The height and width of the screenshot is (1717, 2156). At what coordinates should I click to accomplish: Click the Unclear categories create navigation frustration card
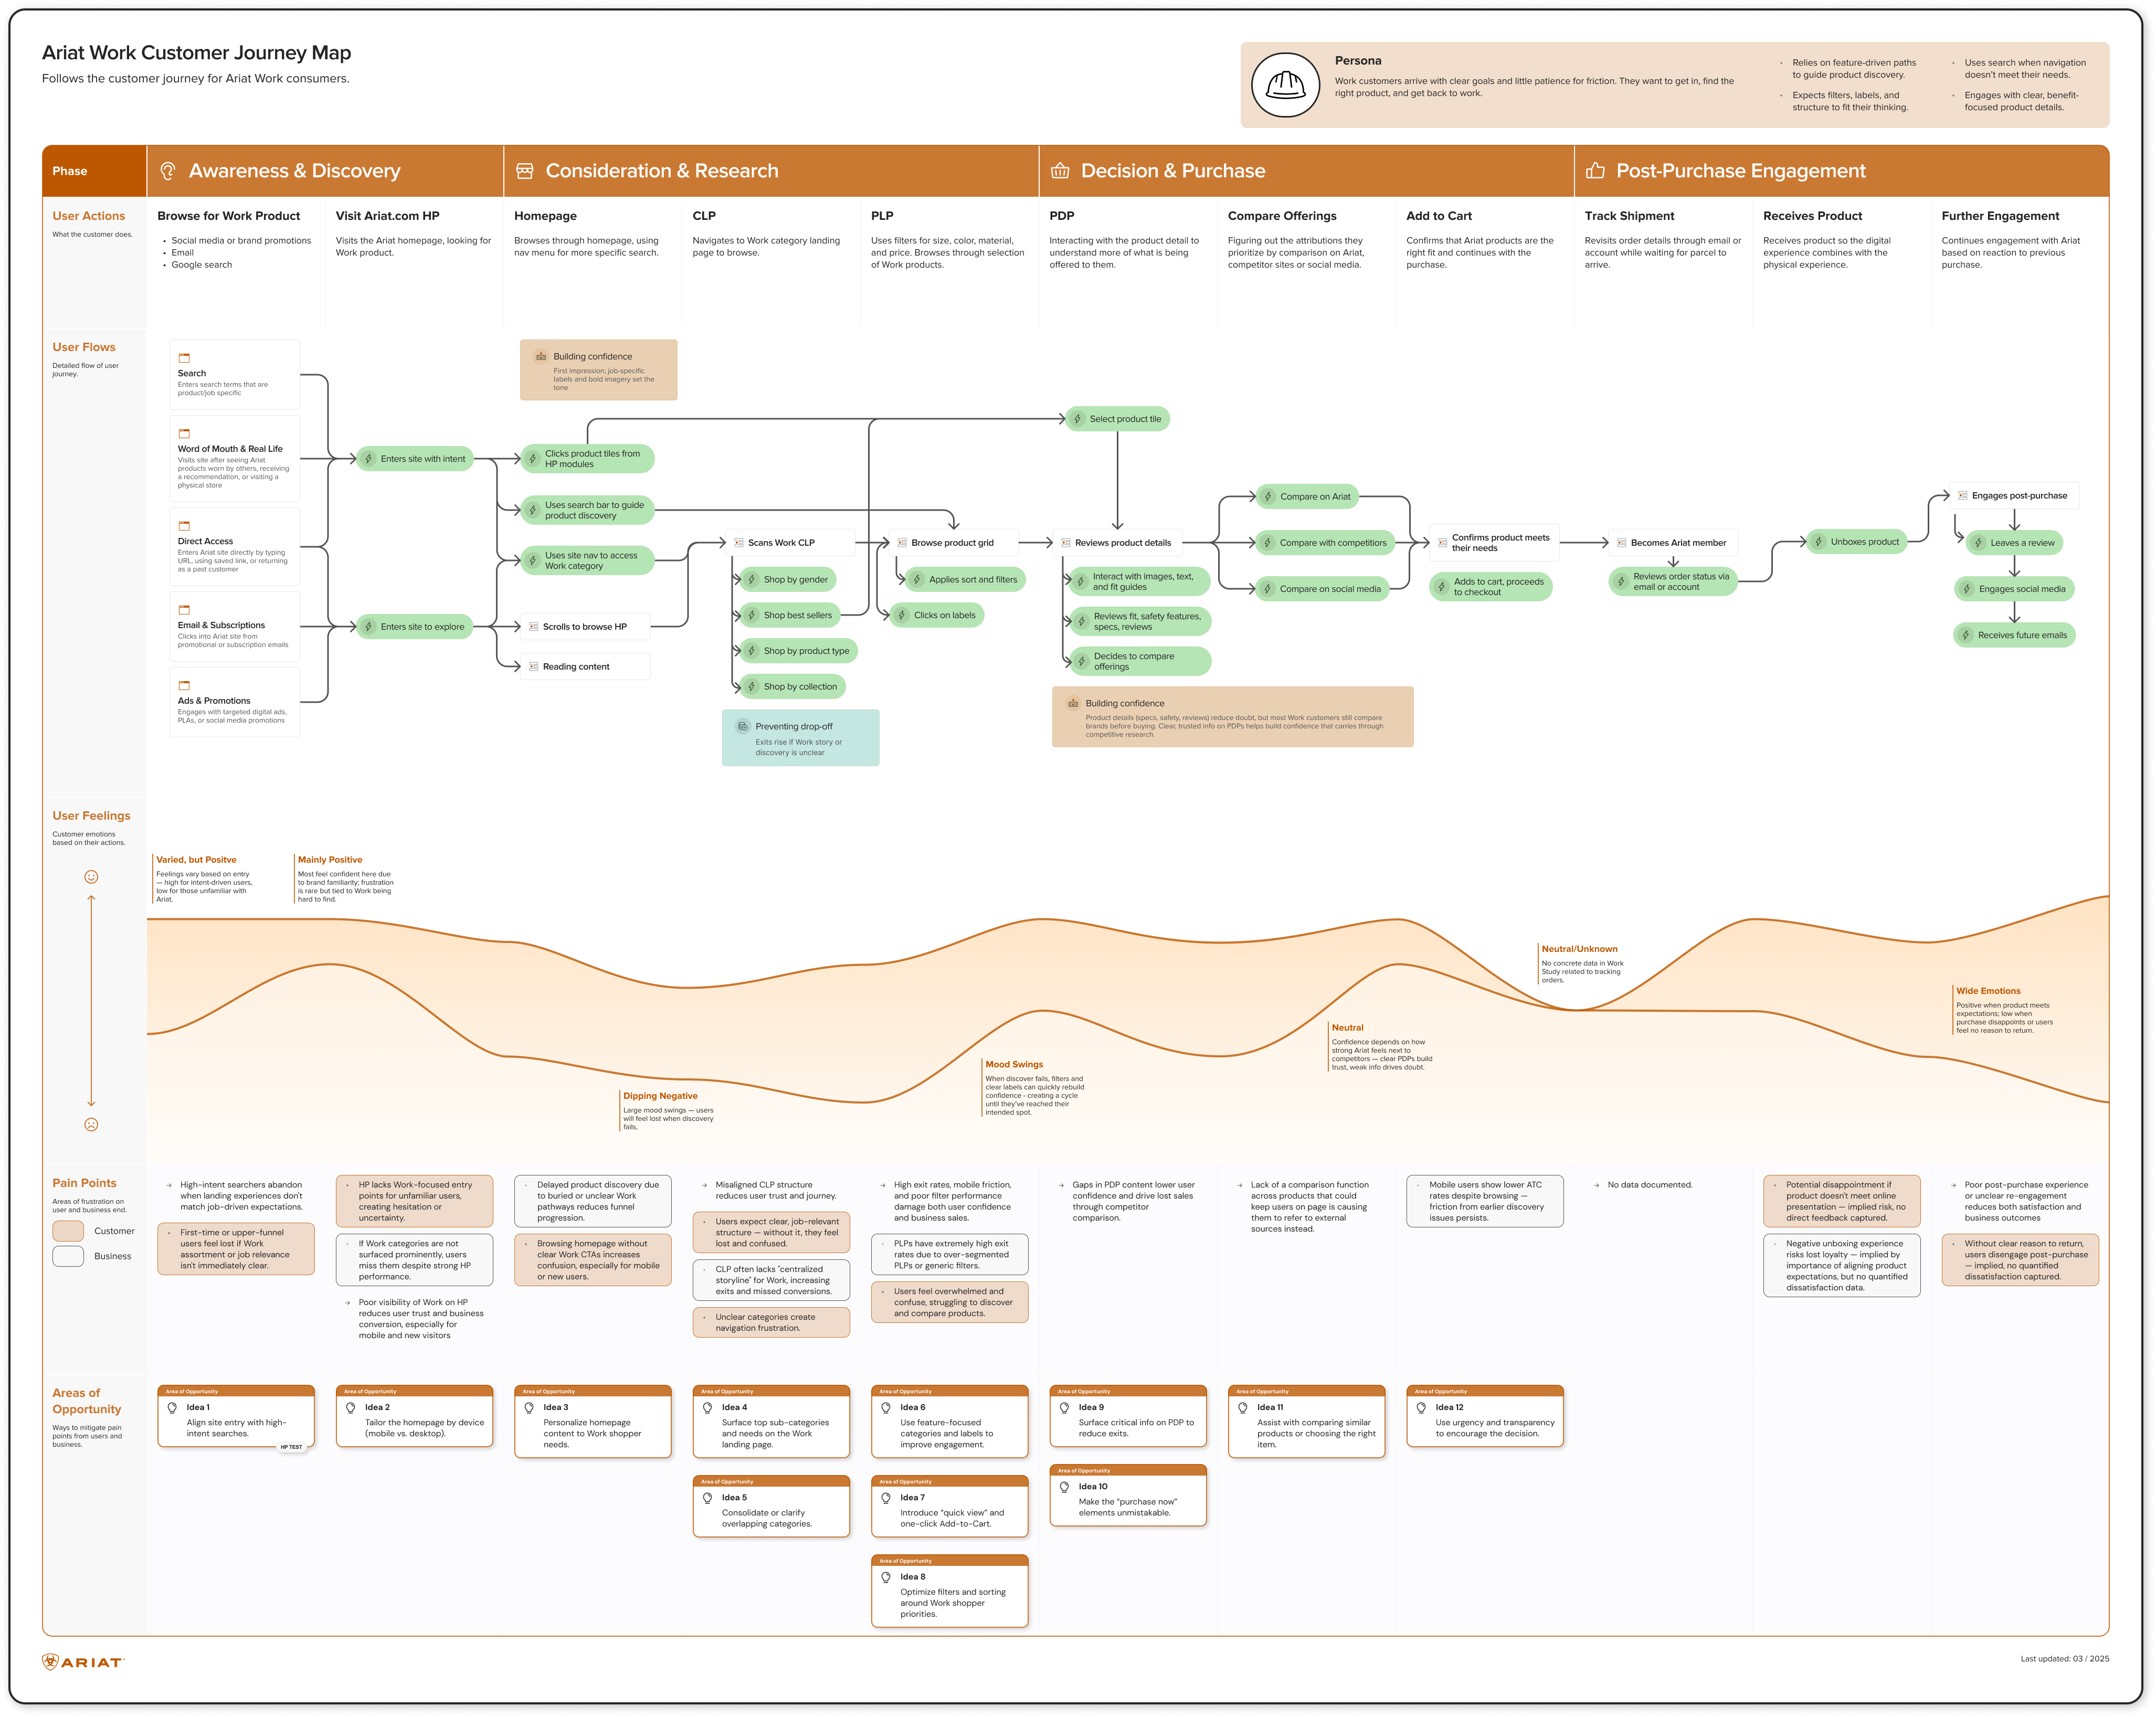coord(771,1322)
